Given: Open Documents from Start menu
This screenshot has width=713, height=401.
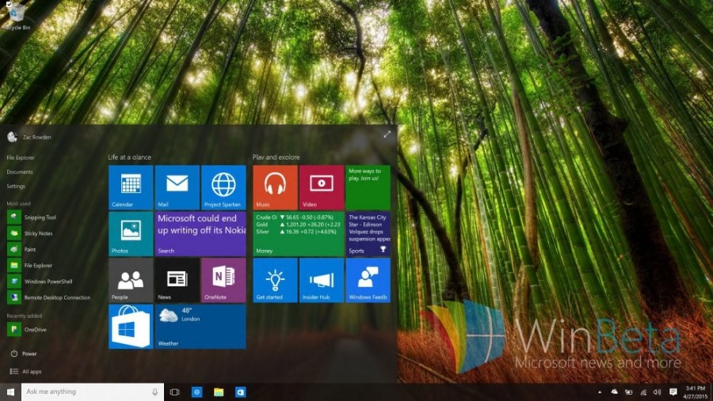Looking at the screenshot, I should 20,172.
